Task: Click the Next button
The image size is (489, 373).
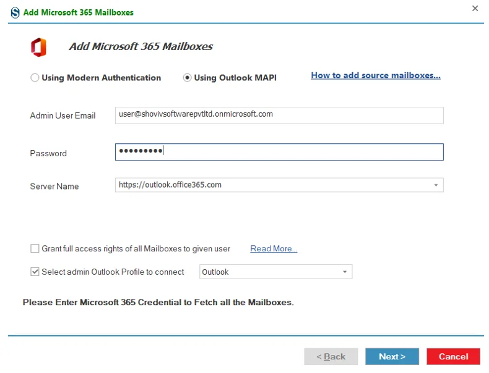Action: pyautogui.click(x=392, y=356)
